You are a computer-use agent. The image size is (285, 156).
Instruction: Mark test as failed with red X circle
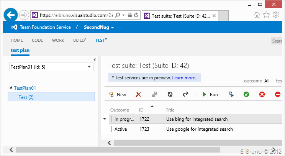(262, 94)
